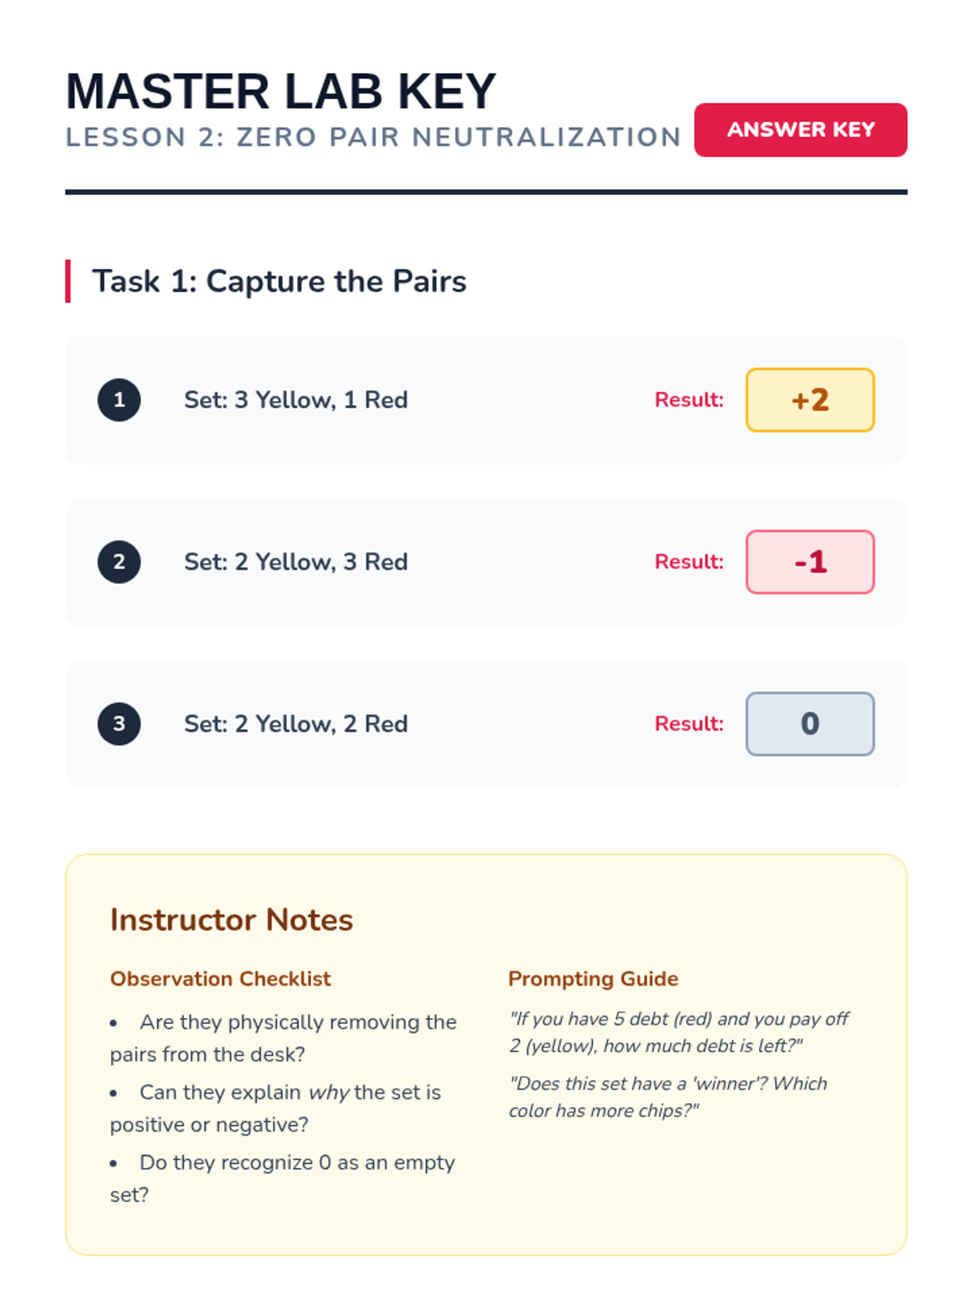Image resolution: width=972 pixels, height=1296 pixels.
Task: Click the Task 1: Capture the Pairs heading
Action: [279, 281]
